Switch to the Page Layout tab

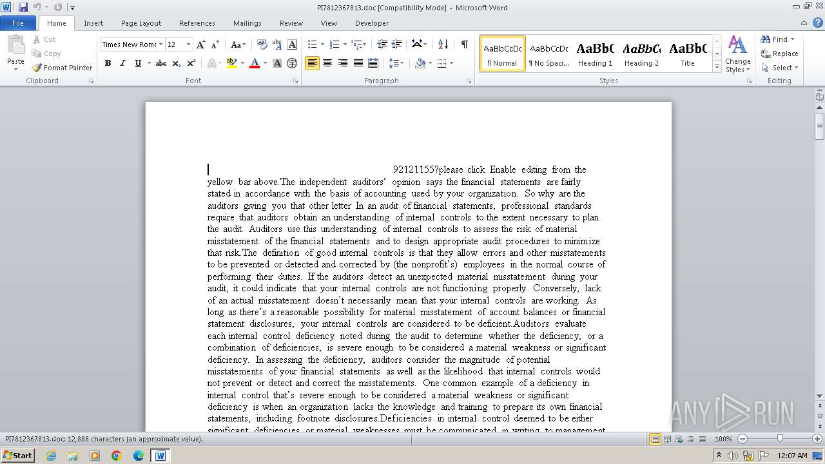coord(141,23)
